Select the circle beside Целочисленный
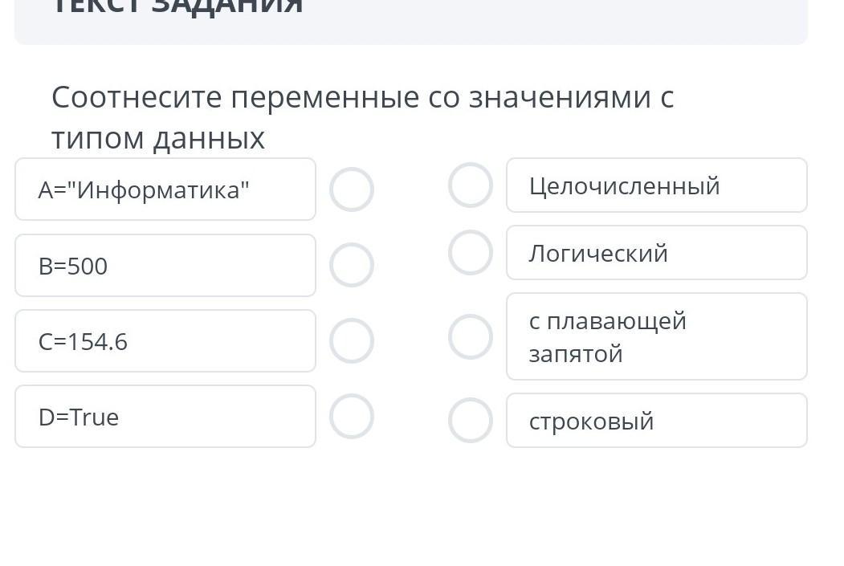This screenshot has width=844, height=566. (471, 185)
